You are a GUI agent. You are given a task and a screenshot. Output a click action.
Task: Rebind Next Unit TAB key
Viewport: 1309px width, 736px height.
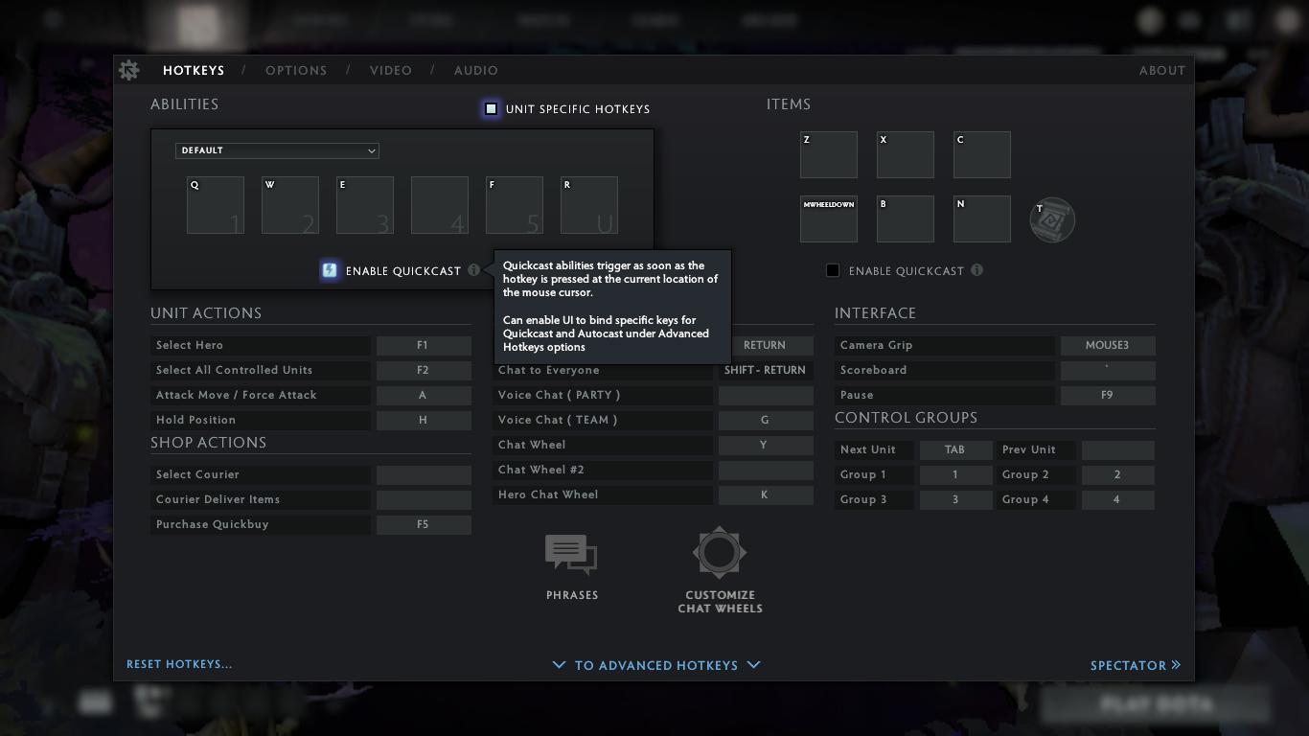[955, 449]
